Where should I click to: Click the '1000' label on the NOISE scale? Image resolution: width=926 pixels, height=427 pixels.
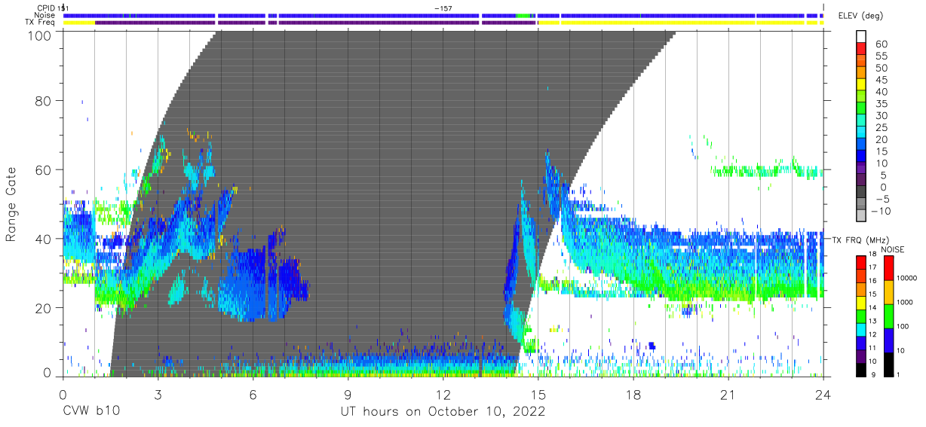tap(906, 301)
